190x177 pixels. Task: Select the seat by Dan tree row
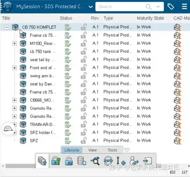42,84
